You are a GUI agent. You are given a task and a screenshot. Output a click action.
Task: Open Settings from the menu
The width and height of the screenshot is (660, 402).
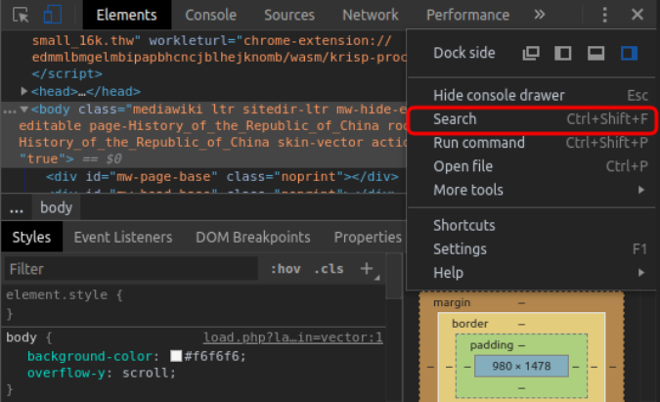(x=532, y=248)
